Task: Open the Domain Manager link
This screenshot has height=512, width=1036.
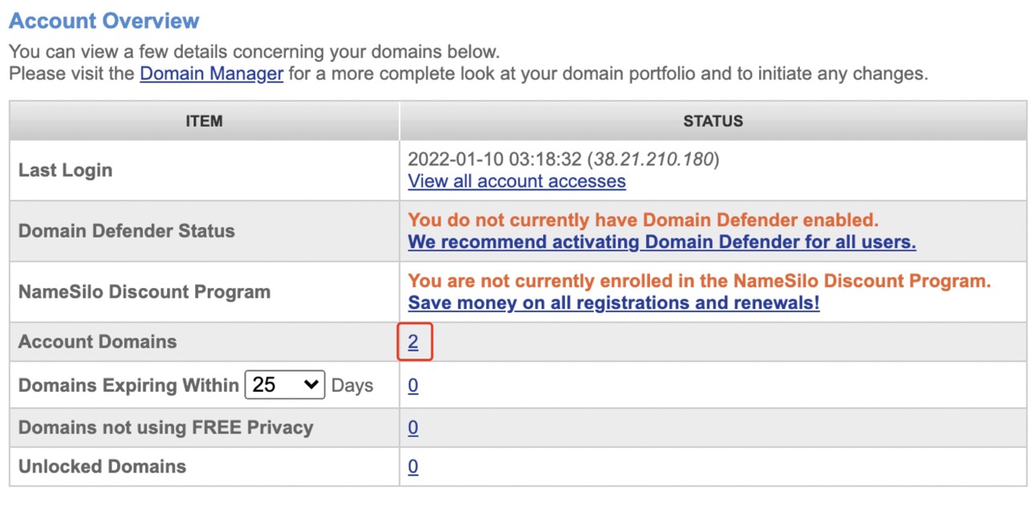Action: point(211,74)
